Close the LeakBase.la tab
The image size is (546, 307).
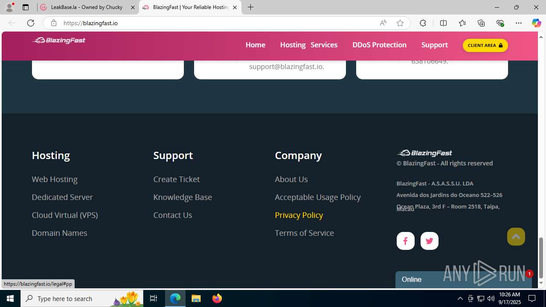(x=133, y=7)
